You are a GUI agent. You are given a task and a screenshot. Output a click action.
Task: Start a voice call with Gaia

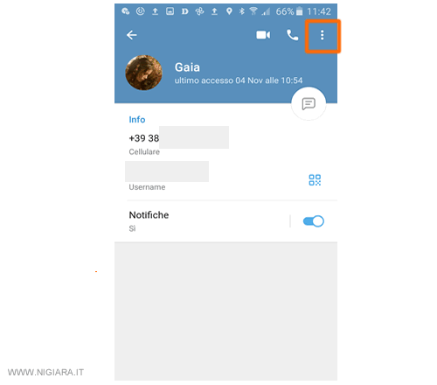click(x=292, y=35)
